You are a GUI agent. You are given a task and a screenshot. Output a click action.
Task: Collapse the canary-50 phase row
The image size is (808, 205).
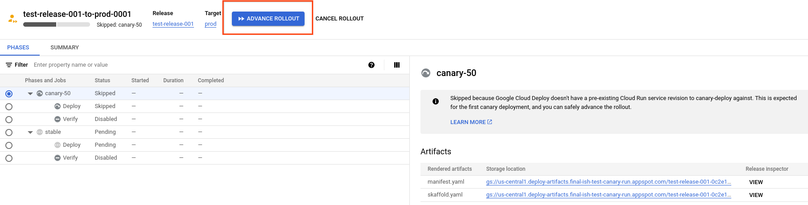(30, 94)
